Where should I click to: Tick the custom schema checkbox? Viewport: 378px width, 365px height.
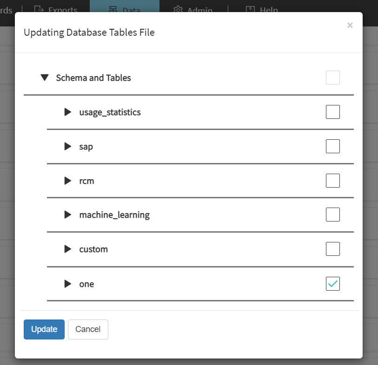point(333,249)
